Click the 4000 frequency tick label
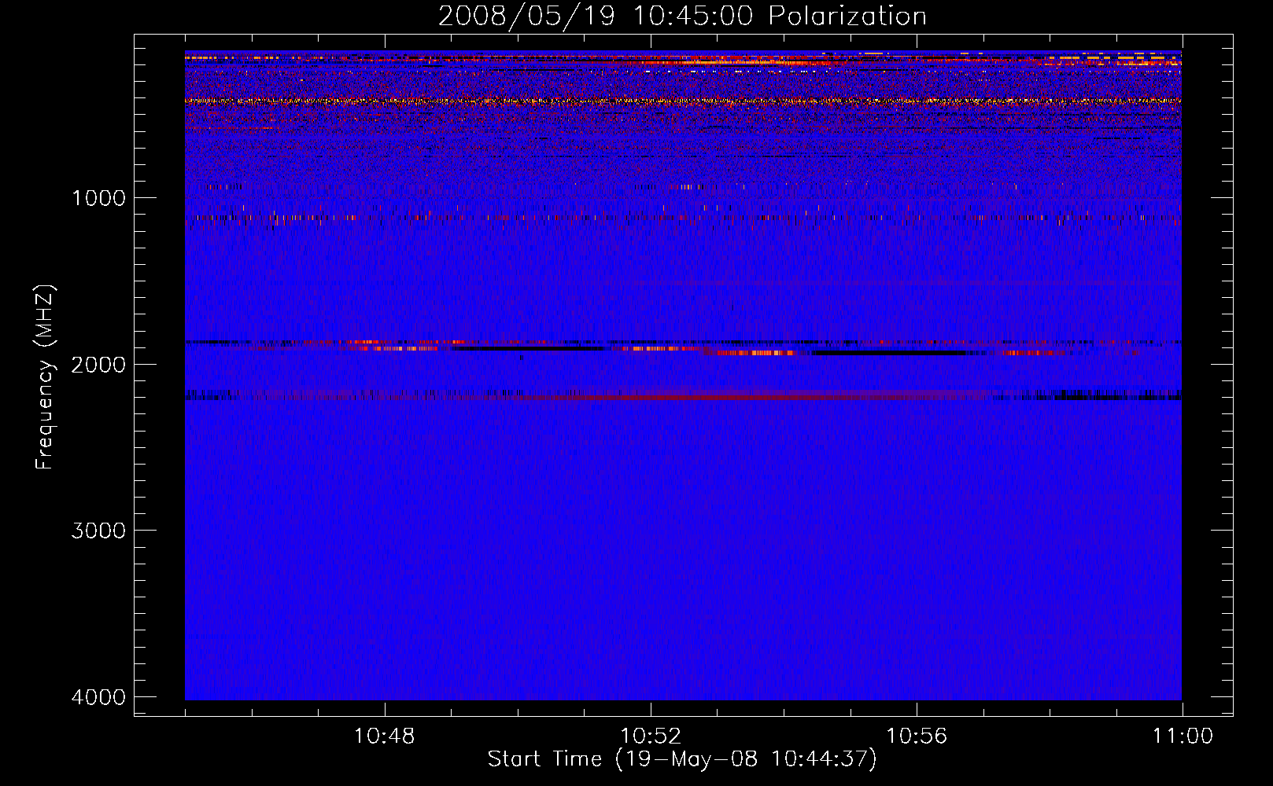 pos(99,697)
